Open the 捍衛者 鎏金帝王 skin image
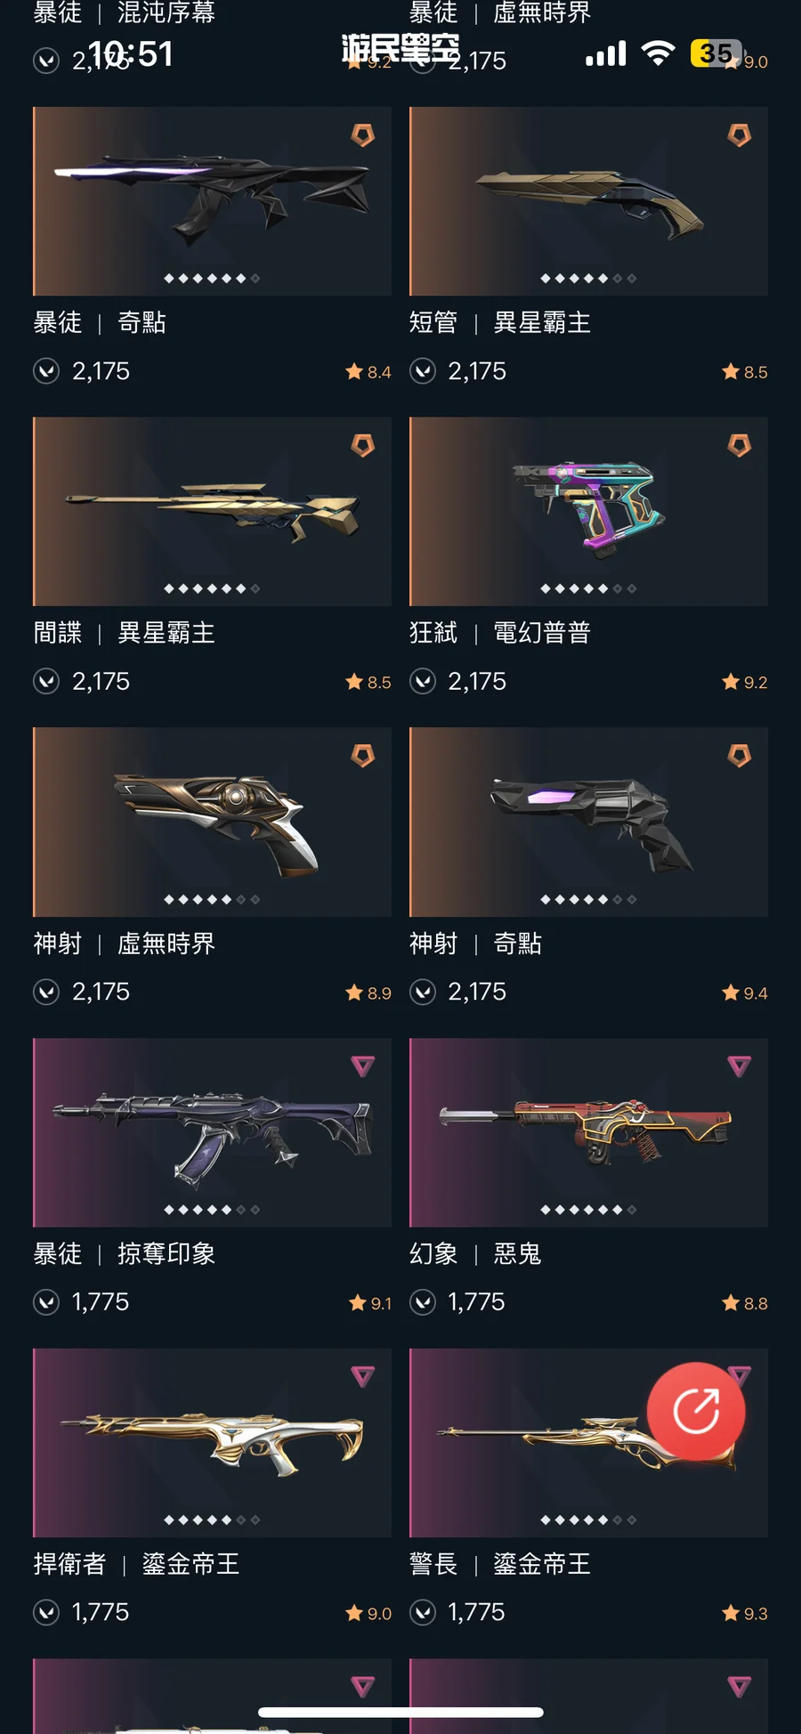Viewport: 801px width, 1734px height. (x=212, y=1443)
